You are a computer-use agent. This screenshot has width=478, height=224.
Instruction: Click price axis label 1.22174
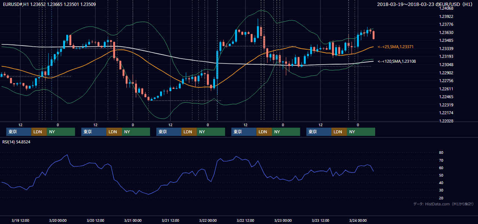tap(447, 113)
